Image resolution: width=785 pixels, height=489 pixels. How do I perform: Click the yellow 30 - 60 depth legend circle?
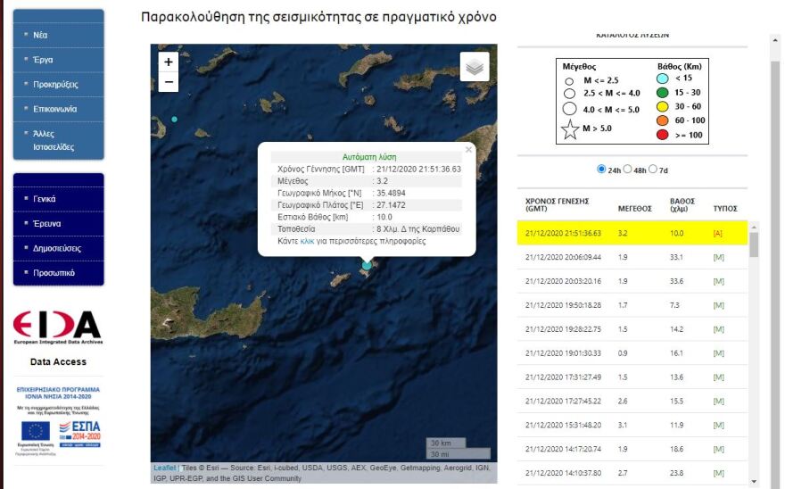point(662,106)
